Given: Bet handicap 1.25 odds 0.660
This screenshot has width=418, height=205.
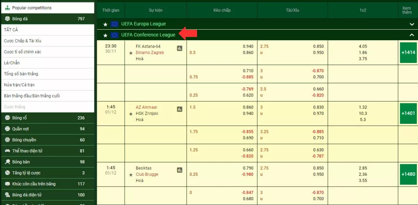Looking at the screenshot, I should click(248, 150).
